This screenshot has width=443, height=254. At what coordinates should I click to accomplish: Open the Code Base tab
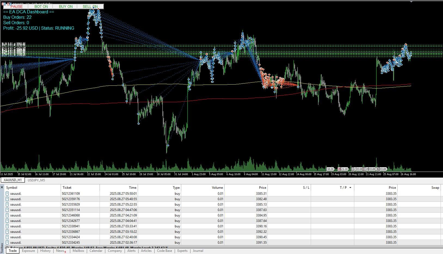coord(165,251)
